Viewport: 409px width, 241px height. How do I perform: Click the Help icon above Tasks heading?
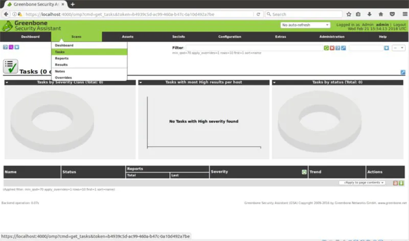point(5,47)
